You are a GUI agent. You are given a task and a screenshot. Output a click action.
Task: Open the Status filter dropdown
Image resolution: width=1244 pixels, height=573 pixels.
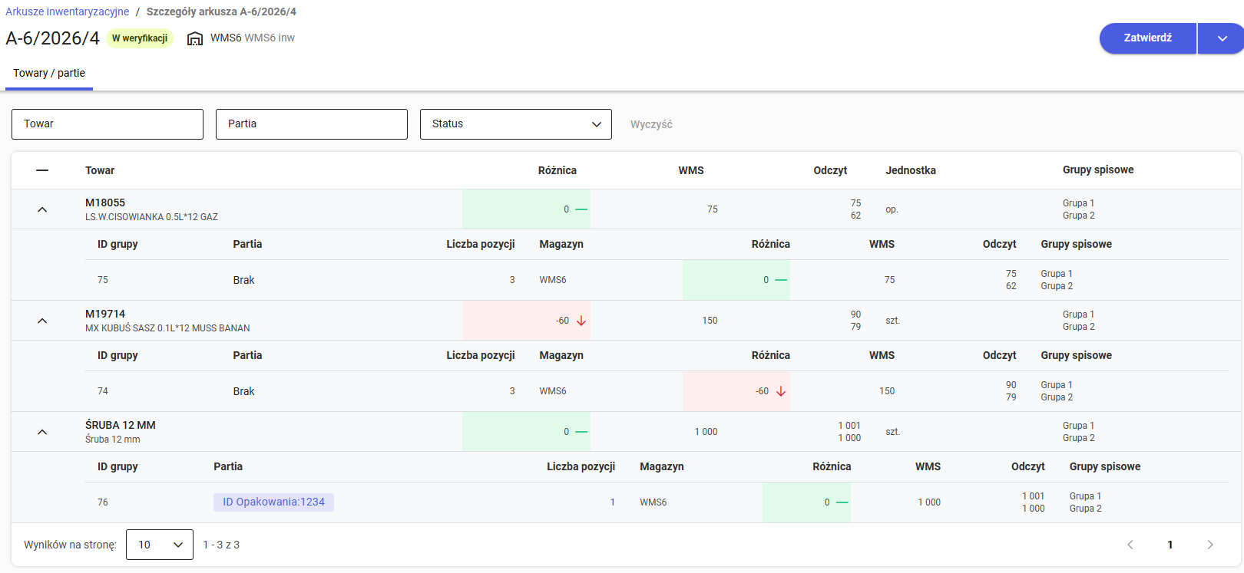pos(515,124)
